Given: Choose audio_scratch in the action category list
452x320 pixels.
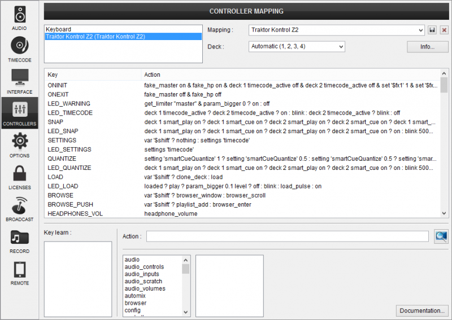Looking at the screenshot, I should [x=144, y=281].
